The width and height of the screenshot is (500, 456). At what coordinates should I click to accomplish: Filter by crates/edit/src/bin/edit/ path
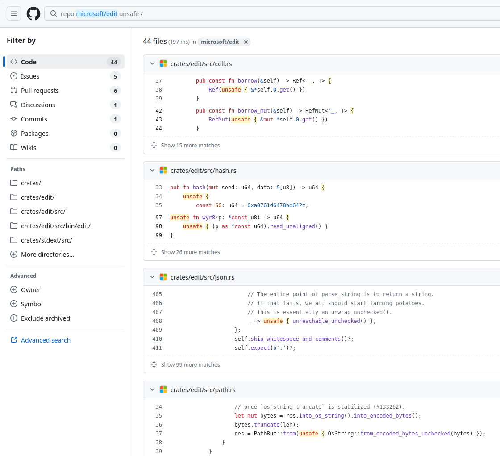pyautogui.click(x=65, y=226)
